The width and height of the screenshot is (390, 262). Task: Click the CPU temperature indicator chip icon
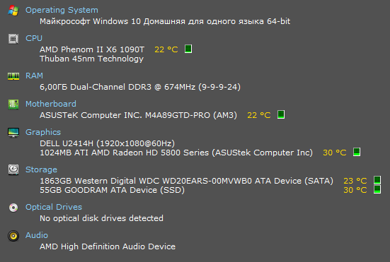coord(188,49)
